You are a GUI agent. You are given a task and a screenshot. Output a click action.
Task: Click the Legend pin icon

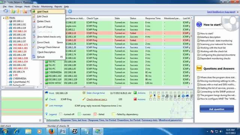(x=46, y=114)
